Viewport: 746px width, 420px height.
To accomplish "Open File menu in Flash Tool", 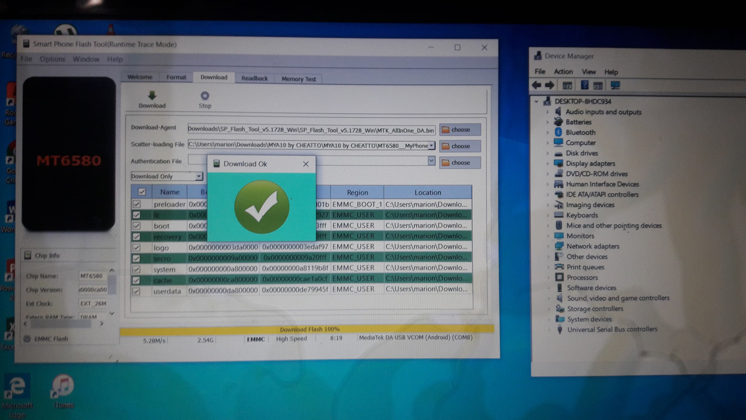I will tap(26, 59).
